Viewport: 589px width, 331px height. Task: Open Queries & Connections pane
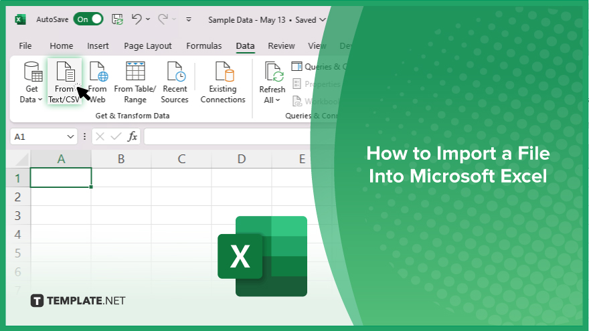coord(320,67)
